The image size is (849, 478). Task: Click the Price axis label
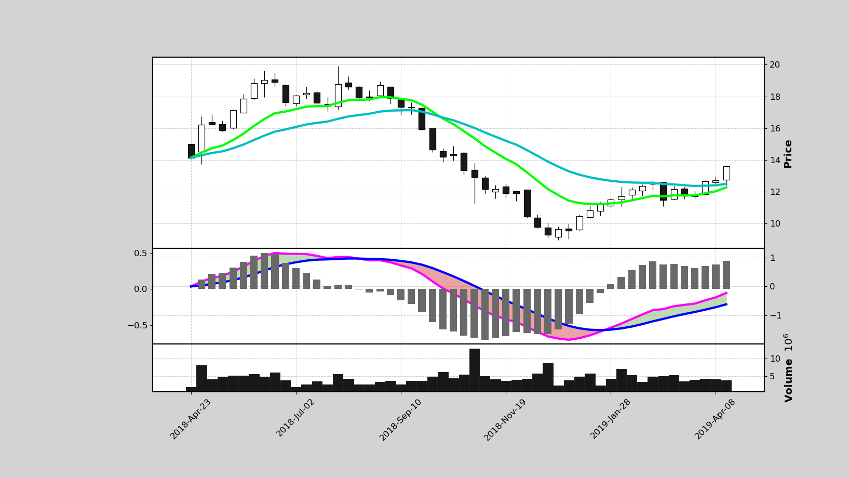pyautogui.click(x=788, y=154)
